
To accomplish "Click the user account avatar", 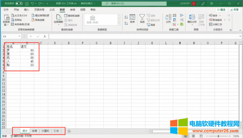I will [194, 4].
